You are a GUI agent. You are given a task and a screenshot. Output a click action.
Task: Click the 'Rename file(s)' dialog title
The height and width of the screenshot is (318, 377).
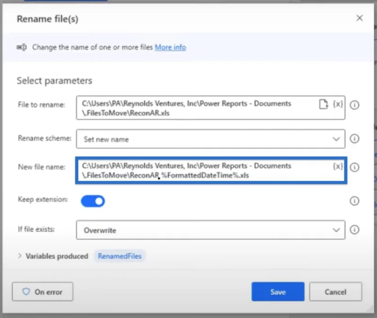[48, 19]
